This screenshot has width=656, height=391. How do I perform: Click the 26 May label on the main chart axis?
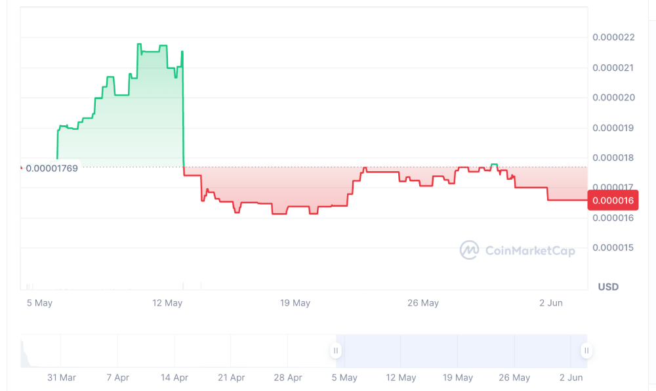click(x=423, y=303)
